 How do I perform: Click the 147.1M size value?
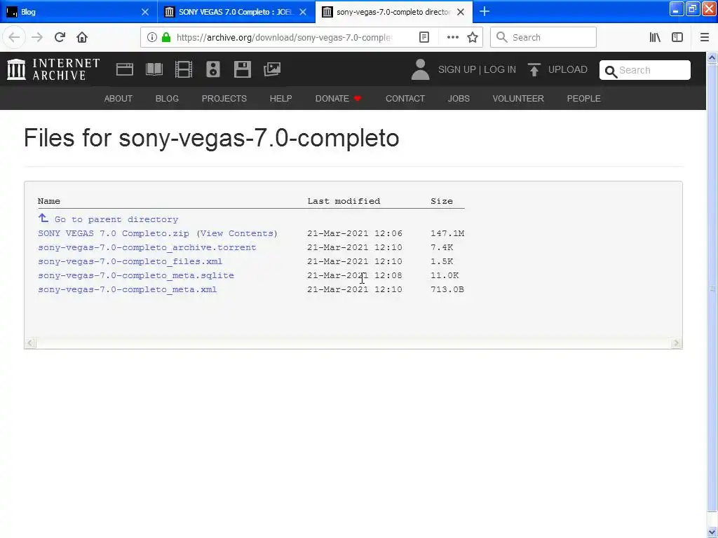coord(447,233)
